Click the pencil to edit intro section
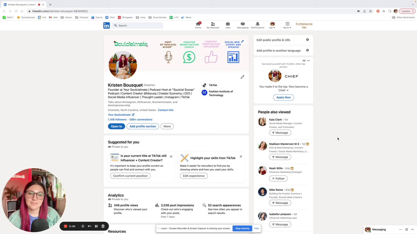 242,77
